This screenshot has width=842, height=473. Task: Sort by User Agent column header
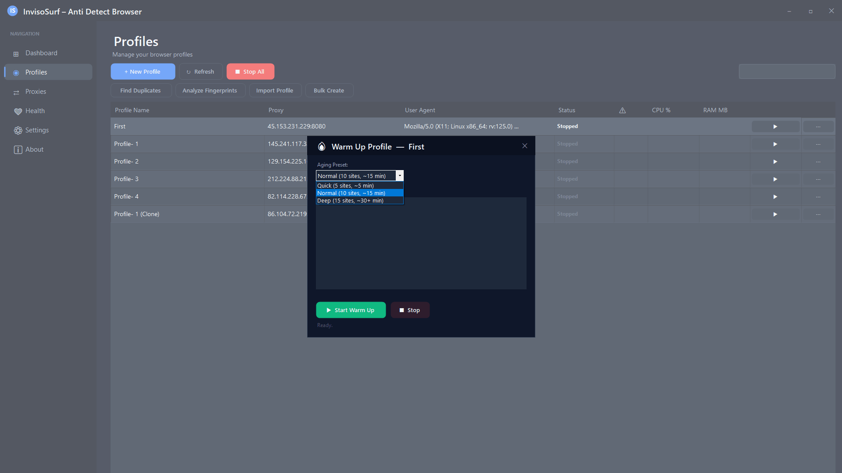click(420, 110)
